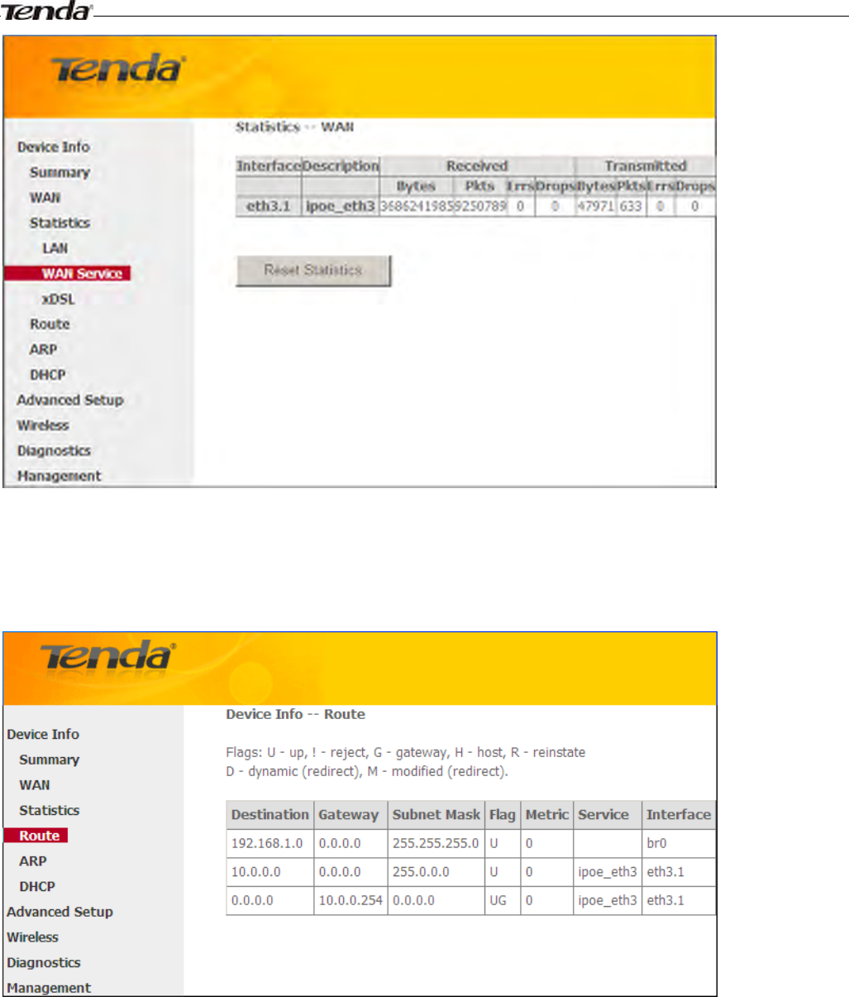This screenshot has width=849, height=997.
Task: Select Summary in the Statistics WAN page sidebar
Action: (x=60, y=172)
